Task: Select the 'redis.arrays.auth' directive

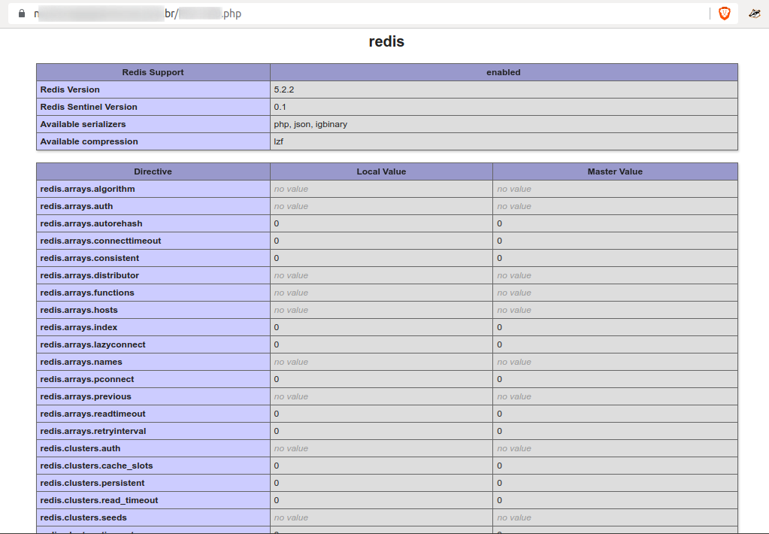Action: (x=77, y=206)
